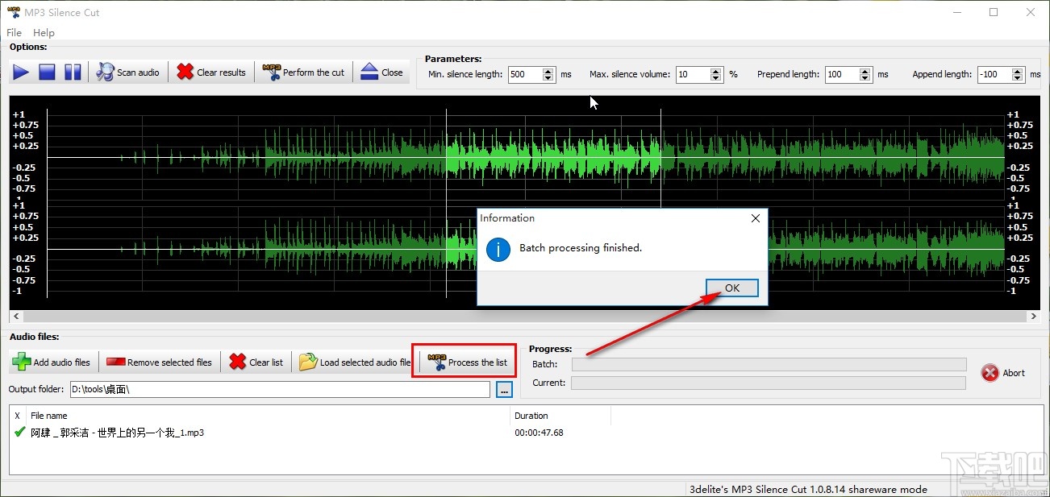1050x497 pixels.
Task: Click the status bar shareware mode text
Action: point(808,489)
